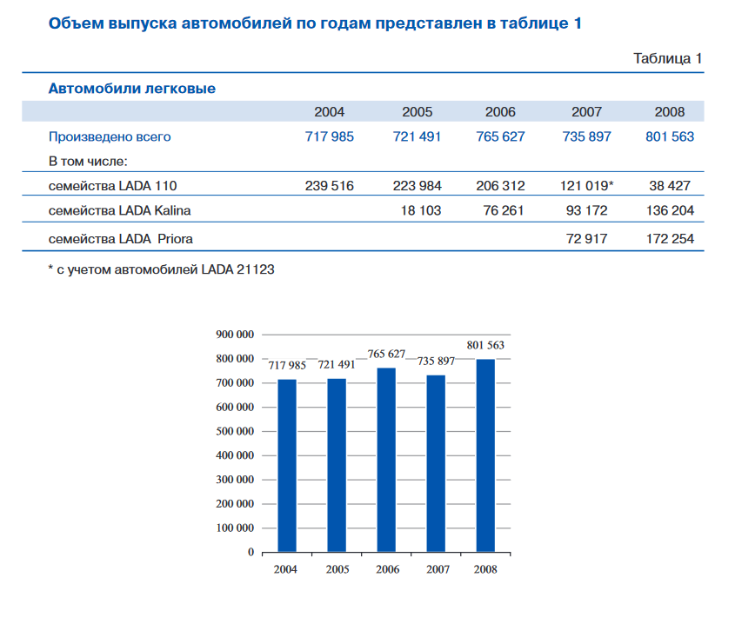
Task: Click cell value 38 427
Action: [x=670, y=186]
